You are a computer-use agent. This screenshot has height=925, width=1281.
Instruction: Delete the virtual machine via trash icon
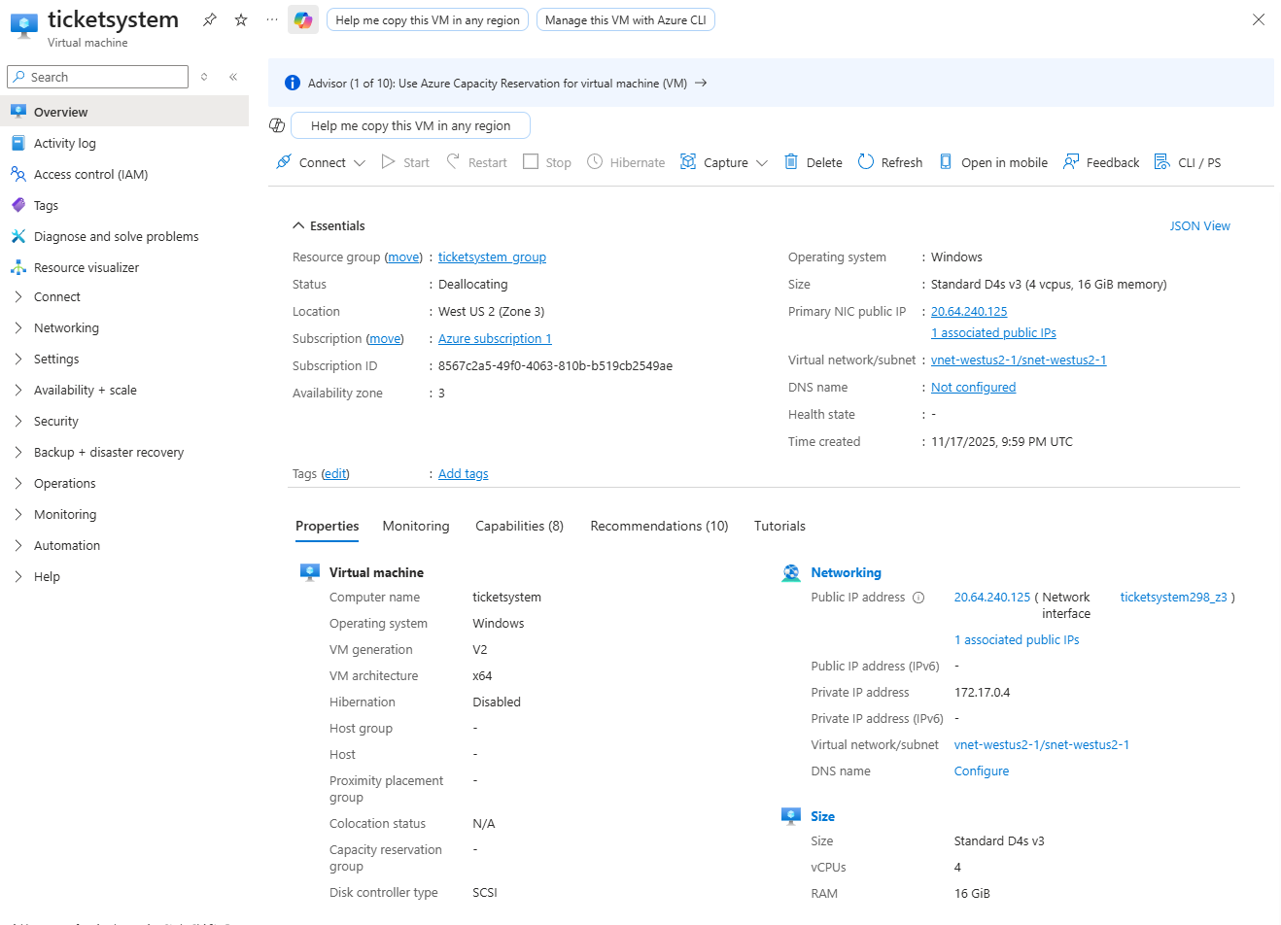pos(791,162)
